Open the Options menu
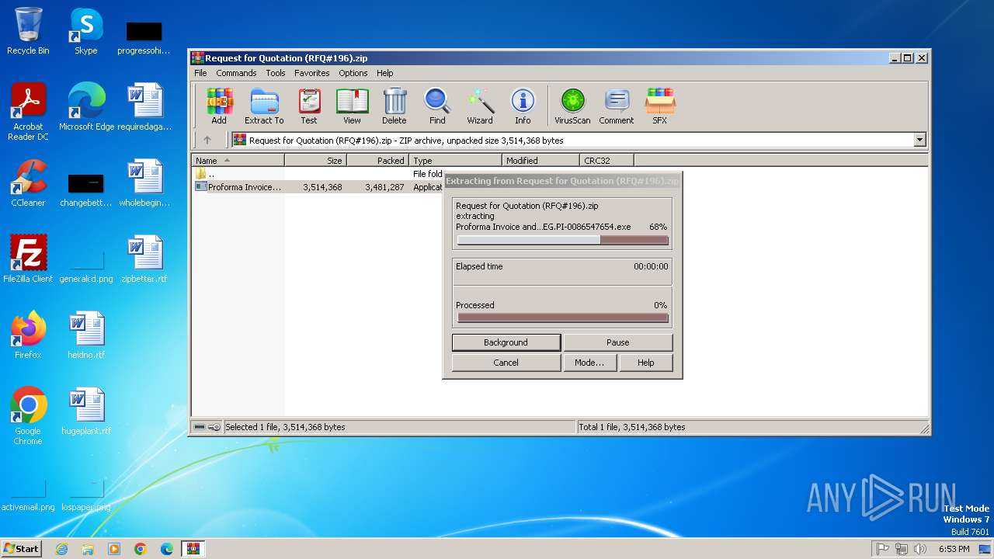Image resolution: width=994 pixels, height=559 pixels. (x=353, y=73)
